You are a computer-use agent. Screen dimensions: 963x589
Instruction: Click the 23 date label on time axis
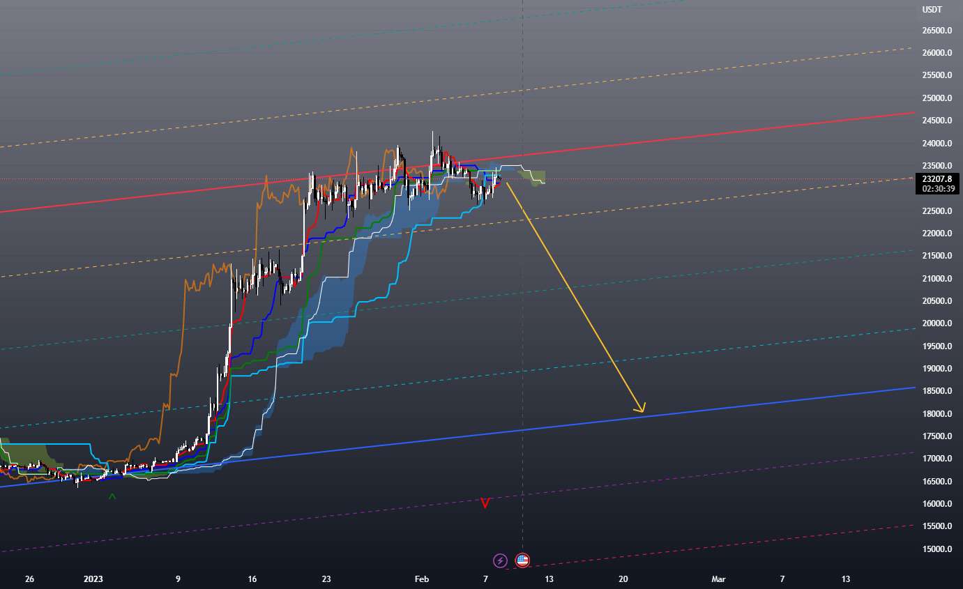[326, 579]
